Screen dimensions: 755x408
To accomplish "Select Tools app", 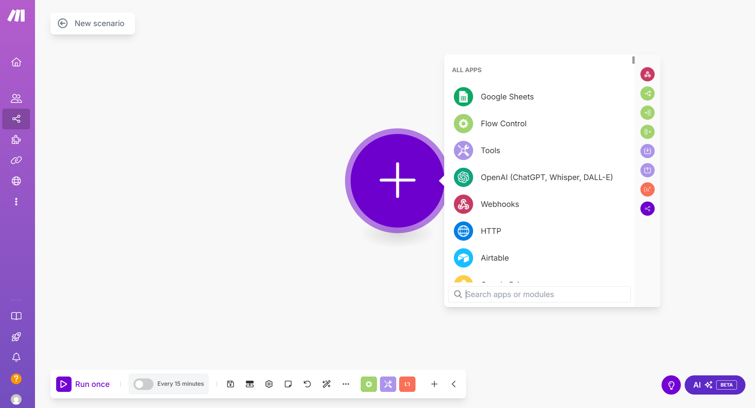I will coord(539,150).
